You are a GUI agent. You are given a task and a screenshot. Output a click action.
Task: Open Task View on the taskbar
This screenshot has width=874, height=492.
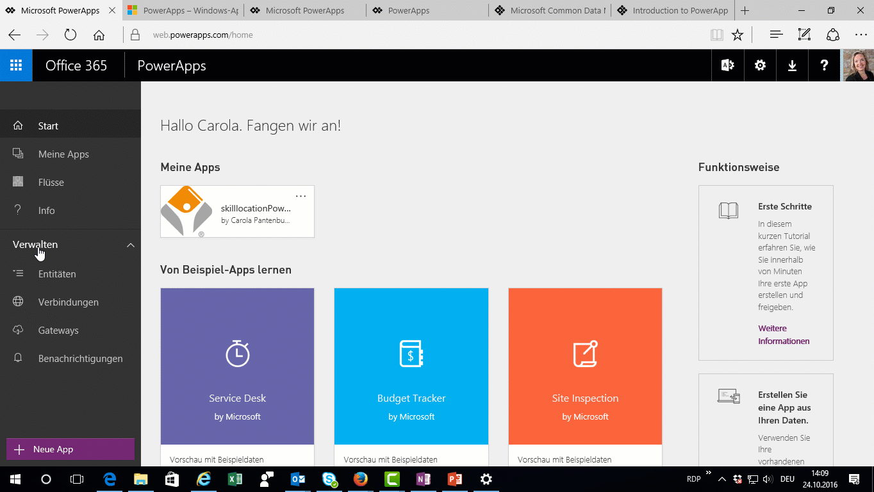(77, 479)
